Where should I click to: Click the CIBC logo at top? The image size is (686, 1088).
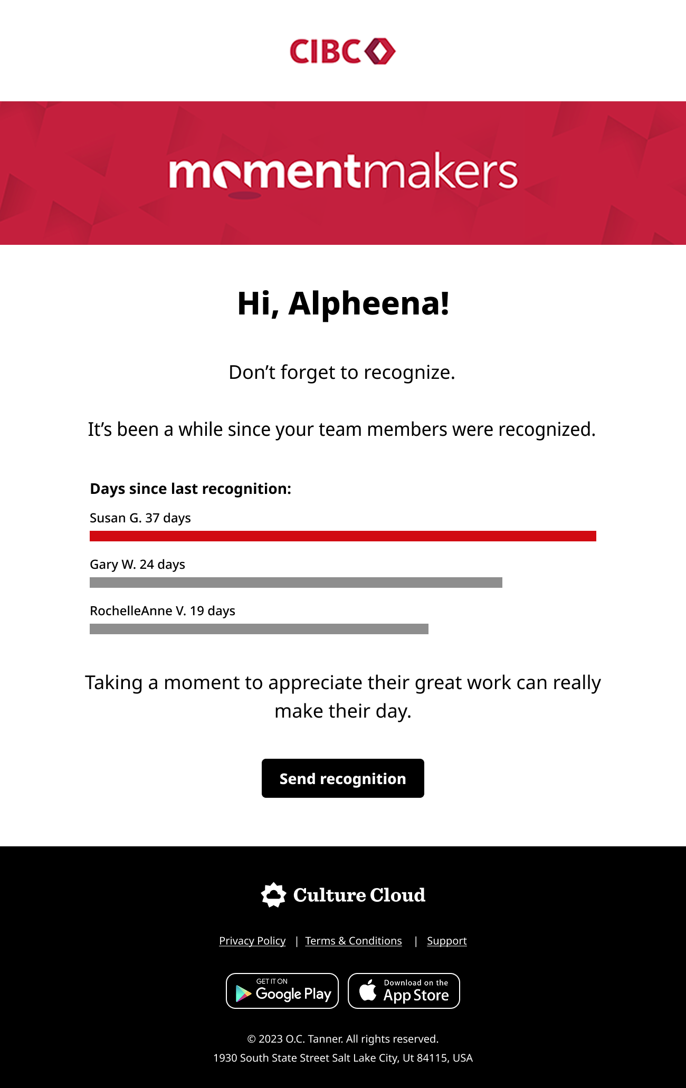click(x=342, y=51)
